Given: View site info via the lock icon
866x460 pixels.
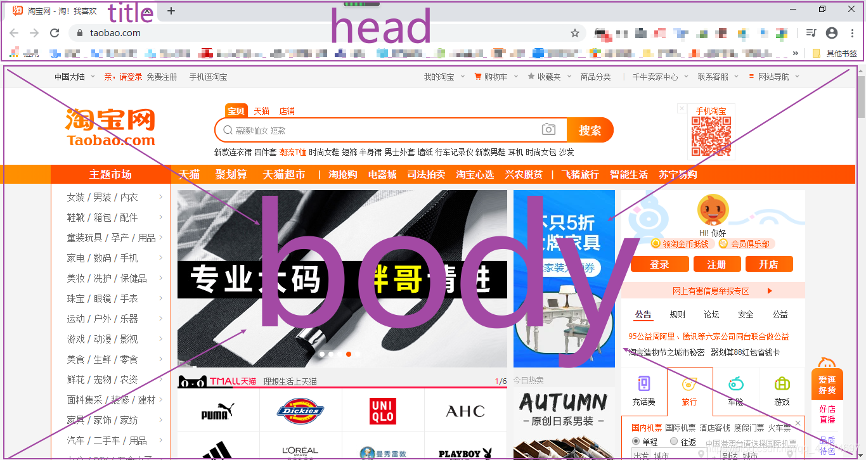Looking at the screenshot, I should coord(80,33).
